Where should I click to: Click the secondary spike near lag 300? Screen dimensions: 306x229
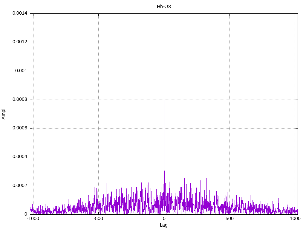coord(205,170)
